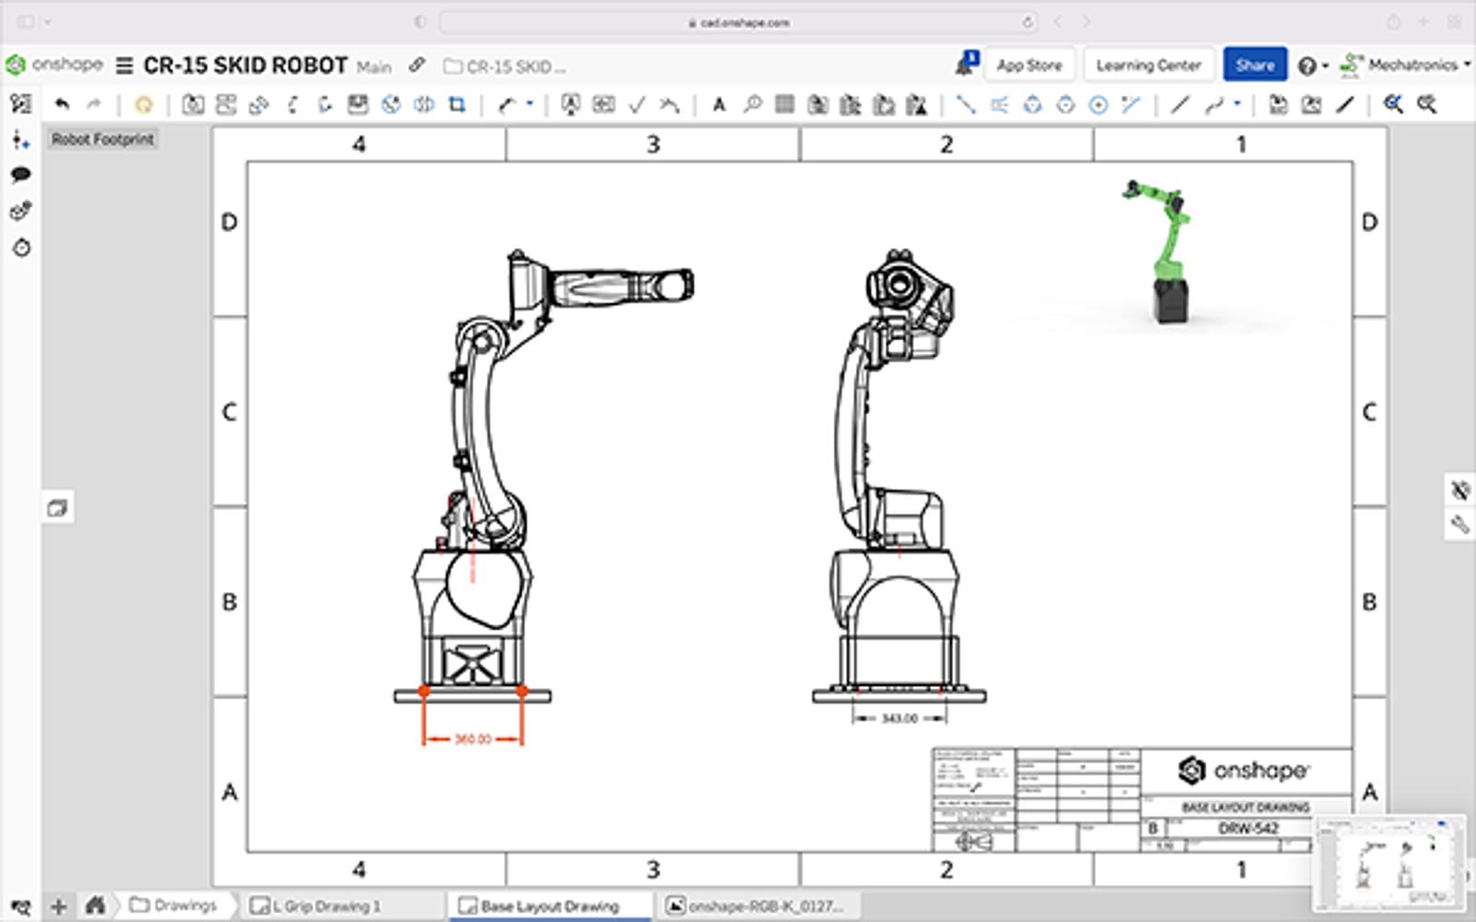1476x922 pixels.
Task: Click the sheet navigation thumbnail preview
Action: pos(1390,864)
